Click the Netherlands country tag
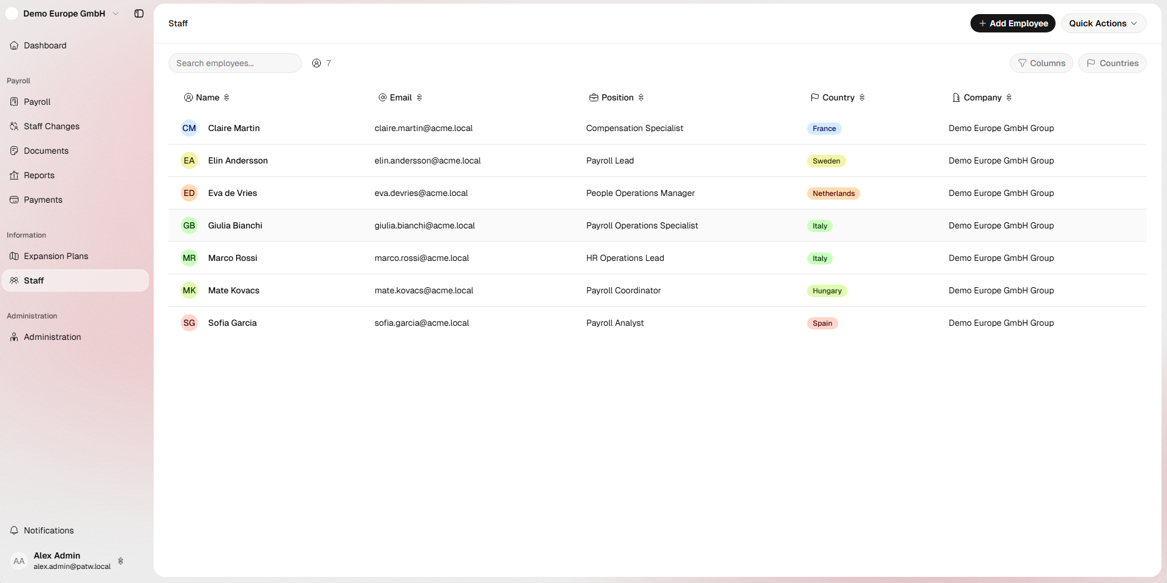1167x583 pixels. 833,194
